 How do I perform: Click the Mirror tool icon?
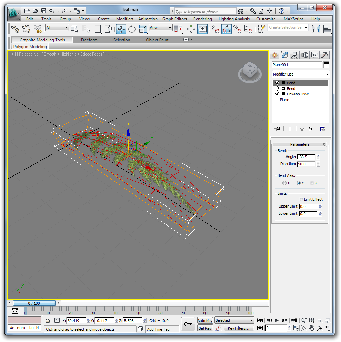pyautogui.click(x=316, y=29)
